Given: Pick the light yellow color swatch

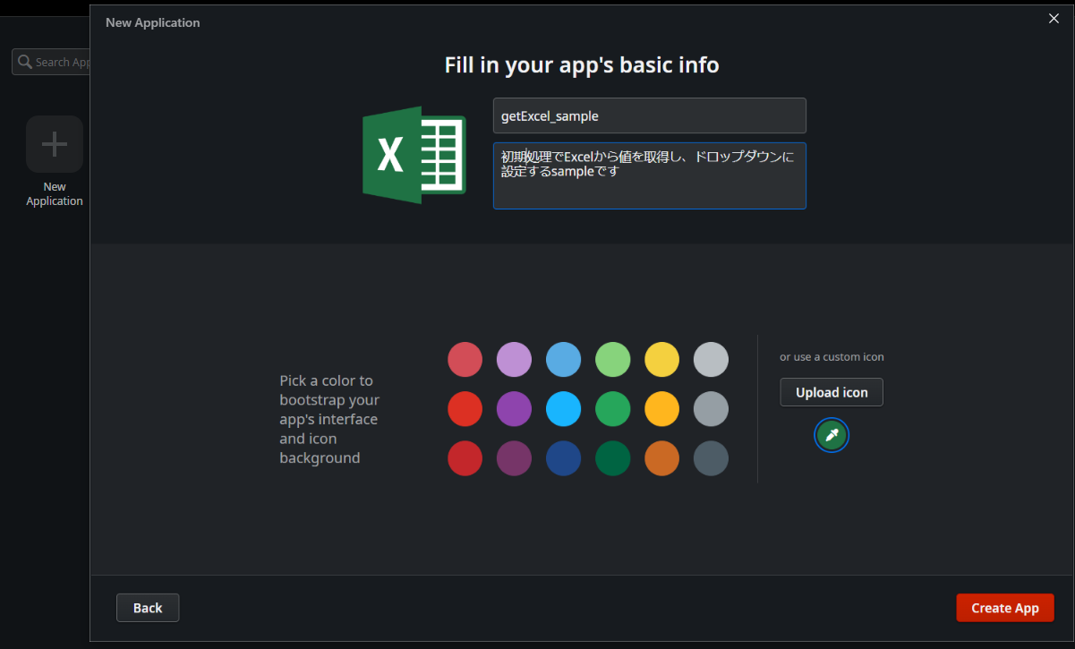Looking at the screenshot, I should [662, 360].
